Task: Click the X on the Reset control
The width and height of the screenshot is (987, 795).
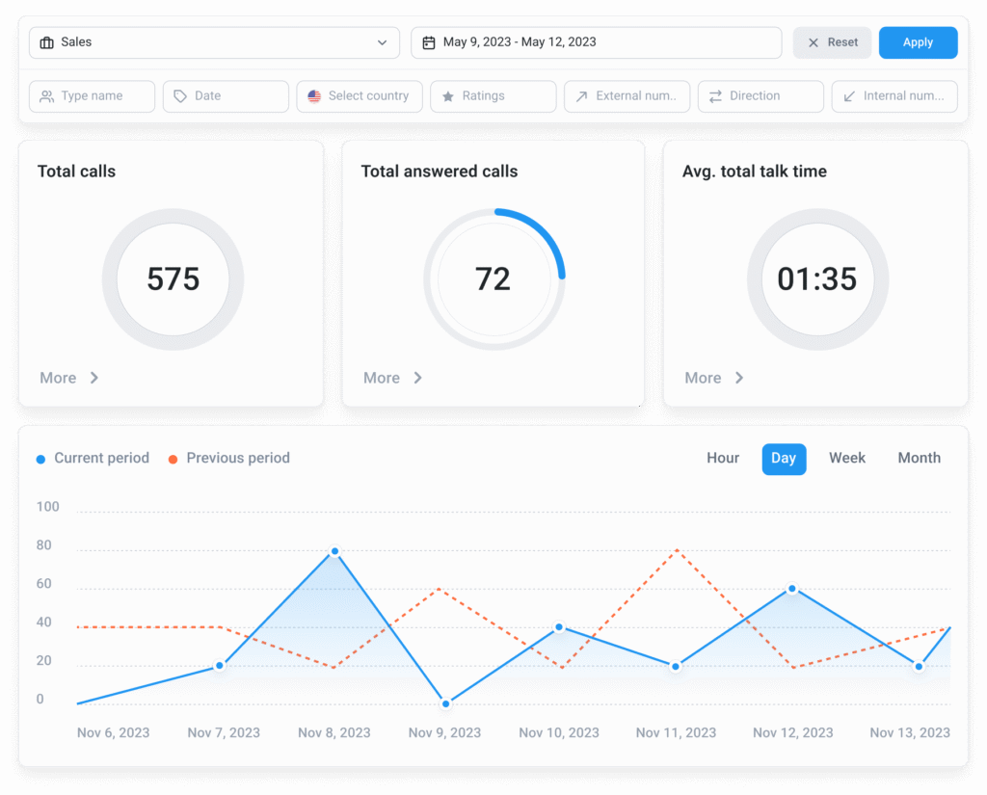Action: click(x=813, y=42)
